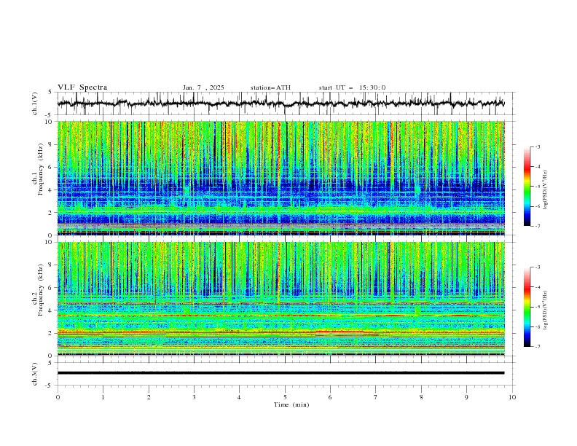The width and height of the screenshot is (577, 446).
Task: Click the "ch.3(V)" waveform axis label
Action: (35, 374)
